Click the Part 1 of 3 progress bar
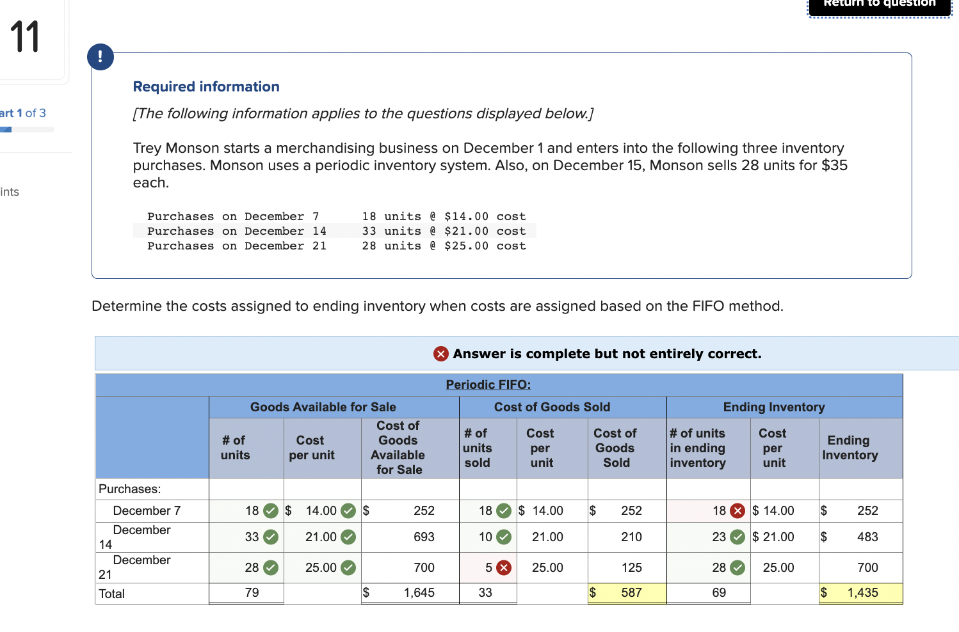 click(x=27, y=130)
